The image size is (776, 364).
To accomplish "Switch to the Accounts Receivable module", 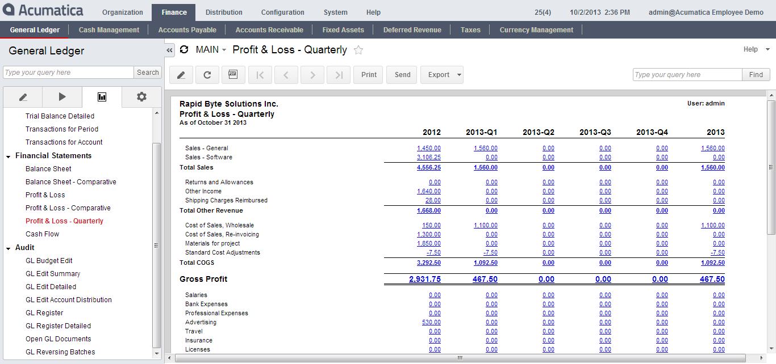I will click(x=269, y=30).
